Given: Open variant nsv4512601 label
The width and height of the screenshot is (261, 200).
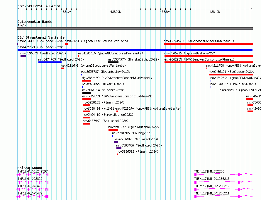Looking at the screenshot, I should [x=235, y=78].
